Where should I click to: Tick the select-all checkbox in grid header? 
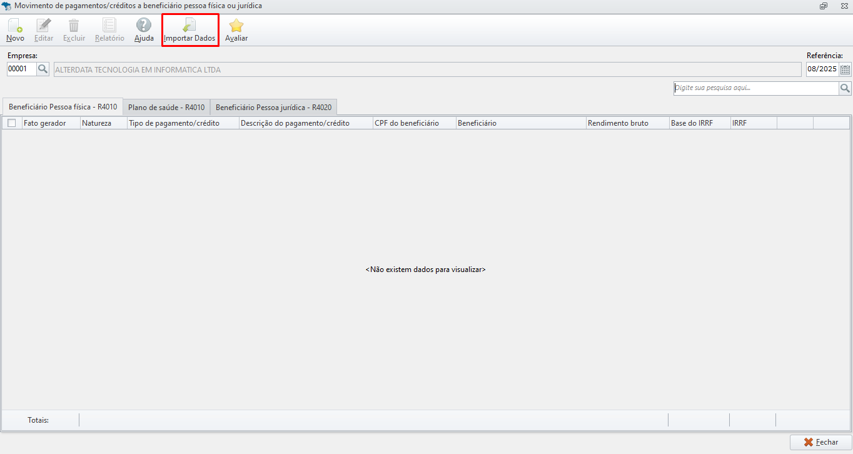(x=12, y=123)
